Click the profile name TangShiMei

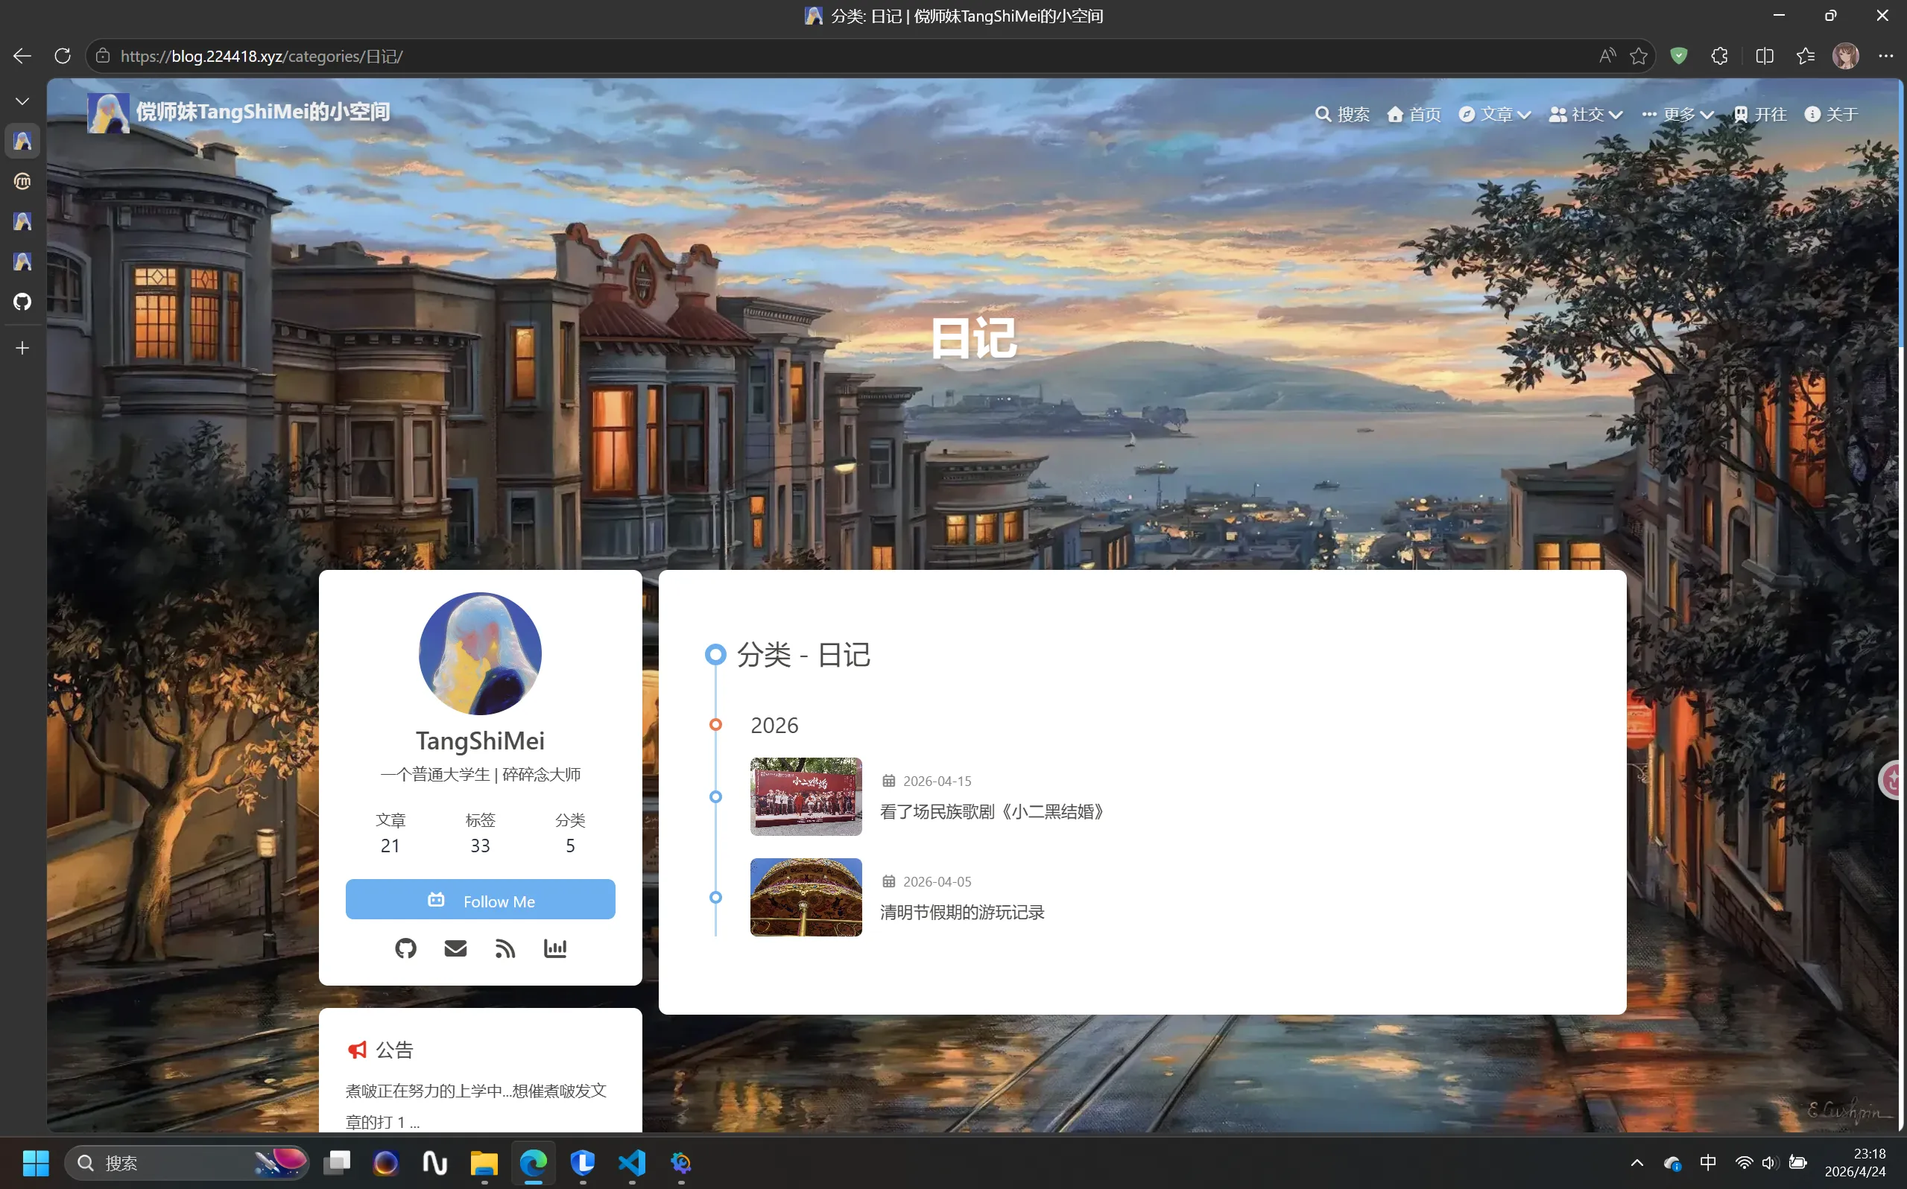480,741
